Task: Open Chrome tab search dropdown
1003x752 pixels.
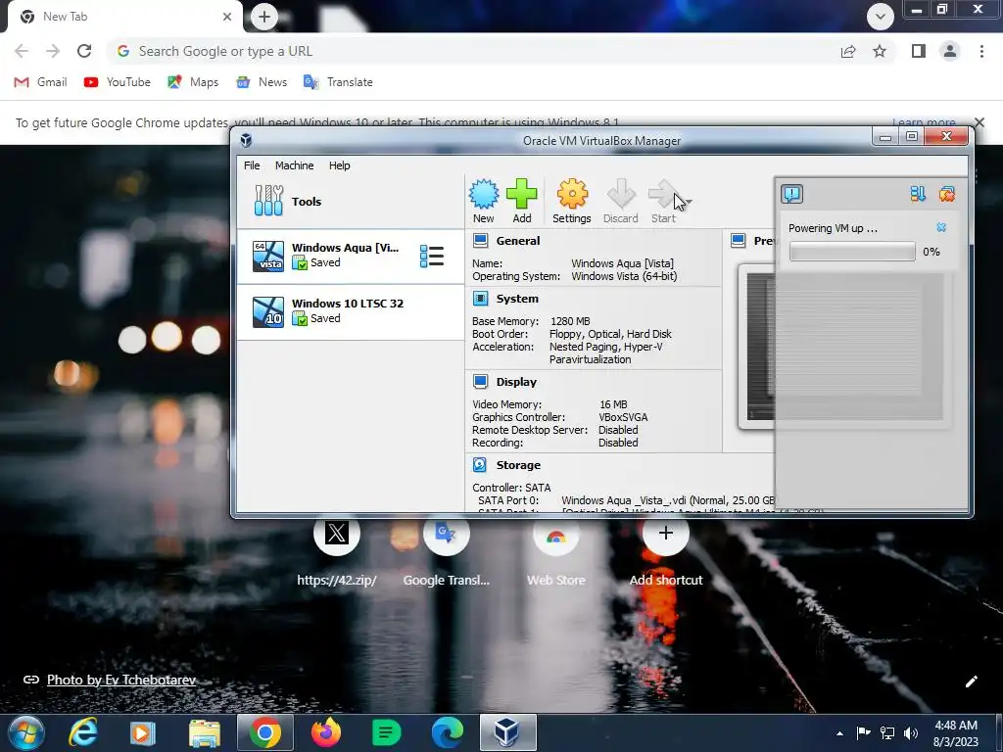Action: click(881, 17)
